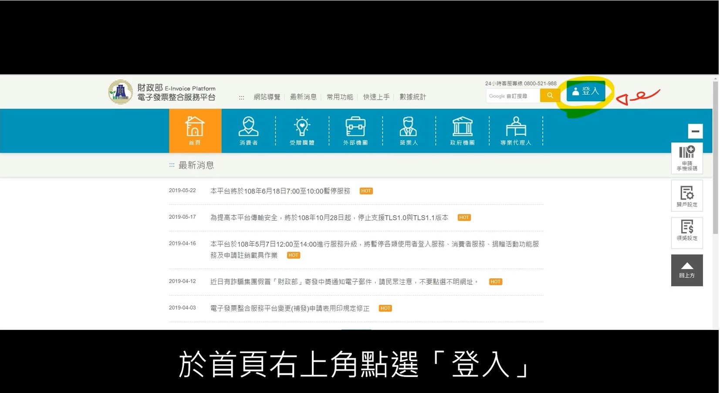This screenshot has height=393, width=720.
Task: Open the 歸戶設定 sidebar icon
Action: (x=687, y=196)
